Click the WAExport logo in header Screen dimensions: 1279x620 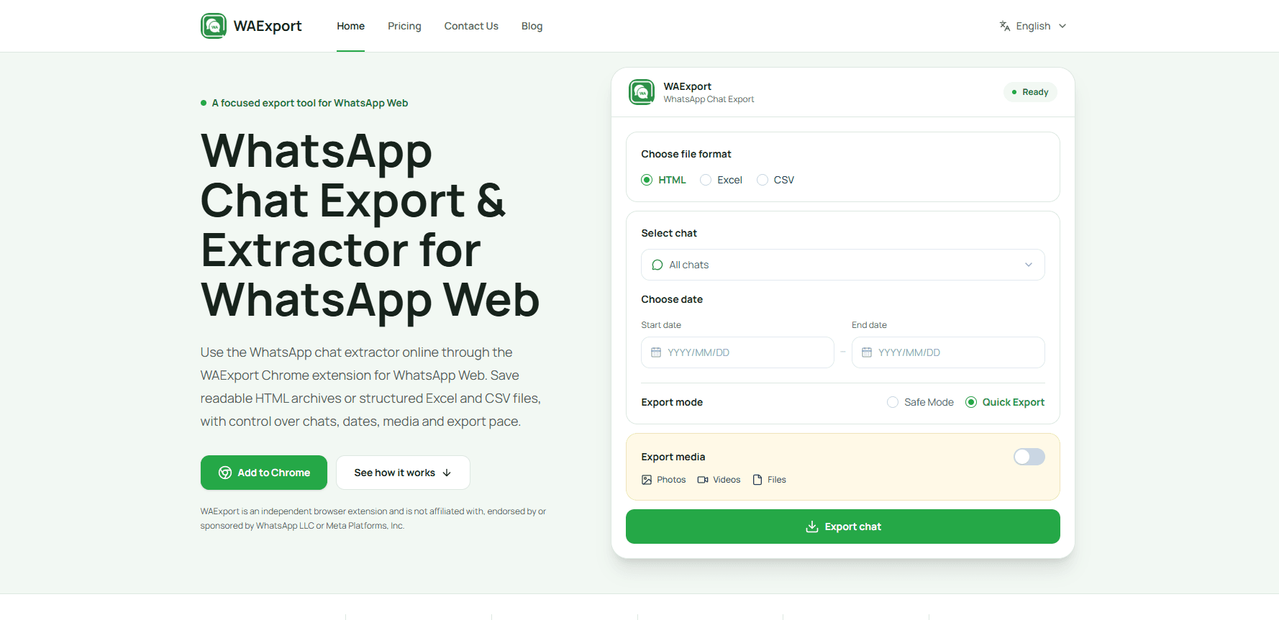click(214, 26)
